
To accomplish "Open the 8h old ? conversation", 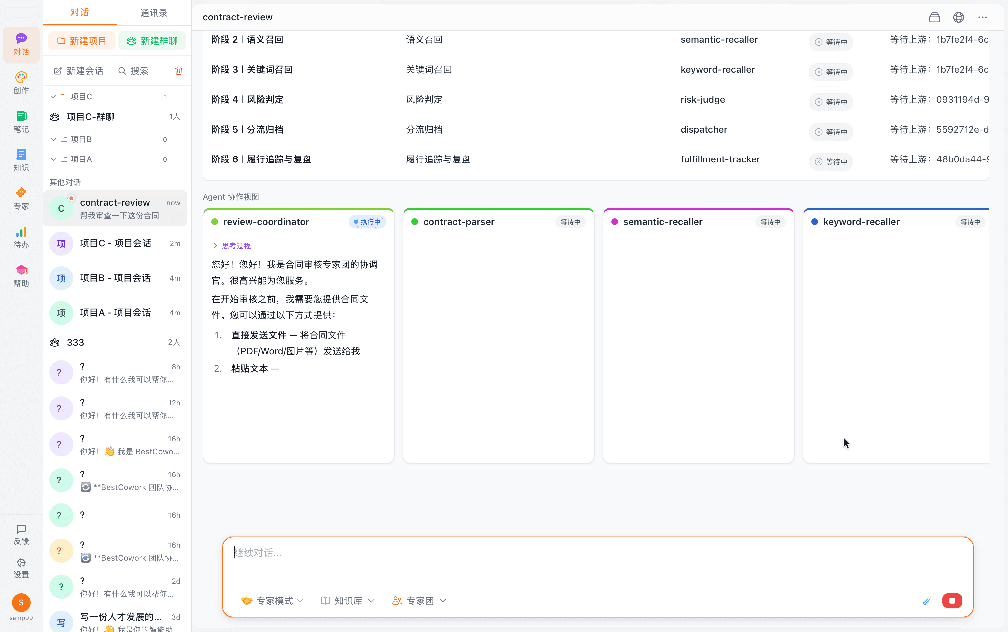I will pos(115,373).
